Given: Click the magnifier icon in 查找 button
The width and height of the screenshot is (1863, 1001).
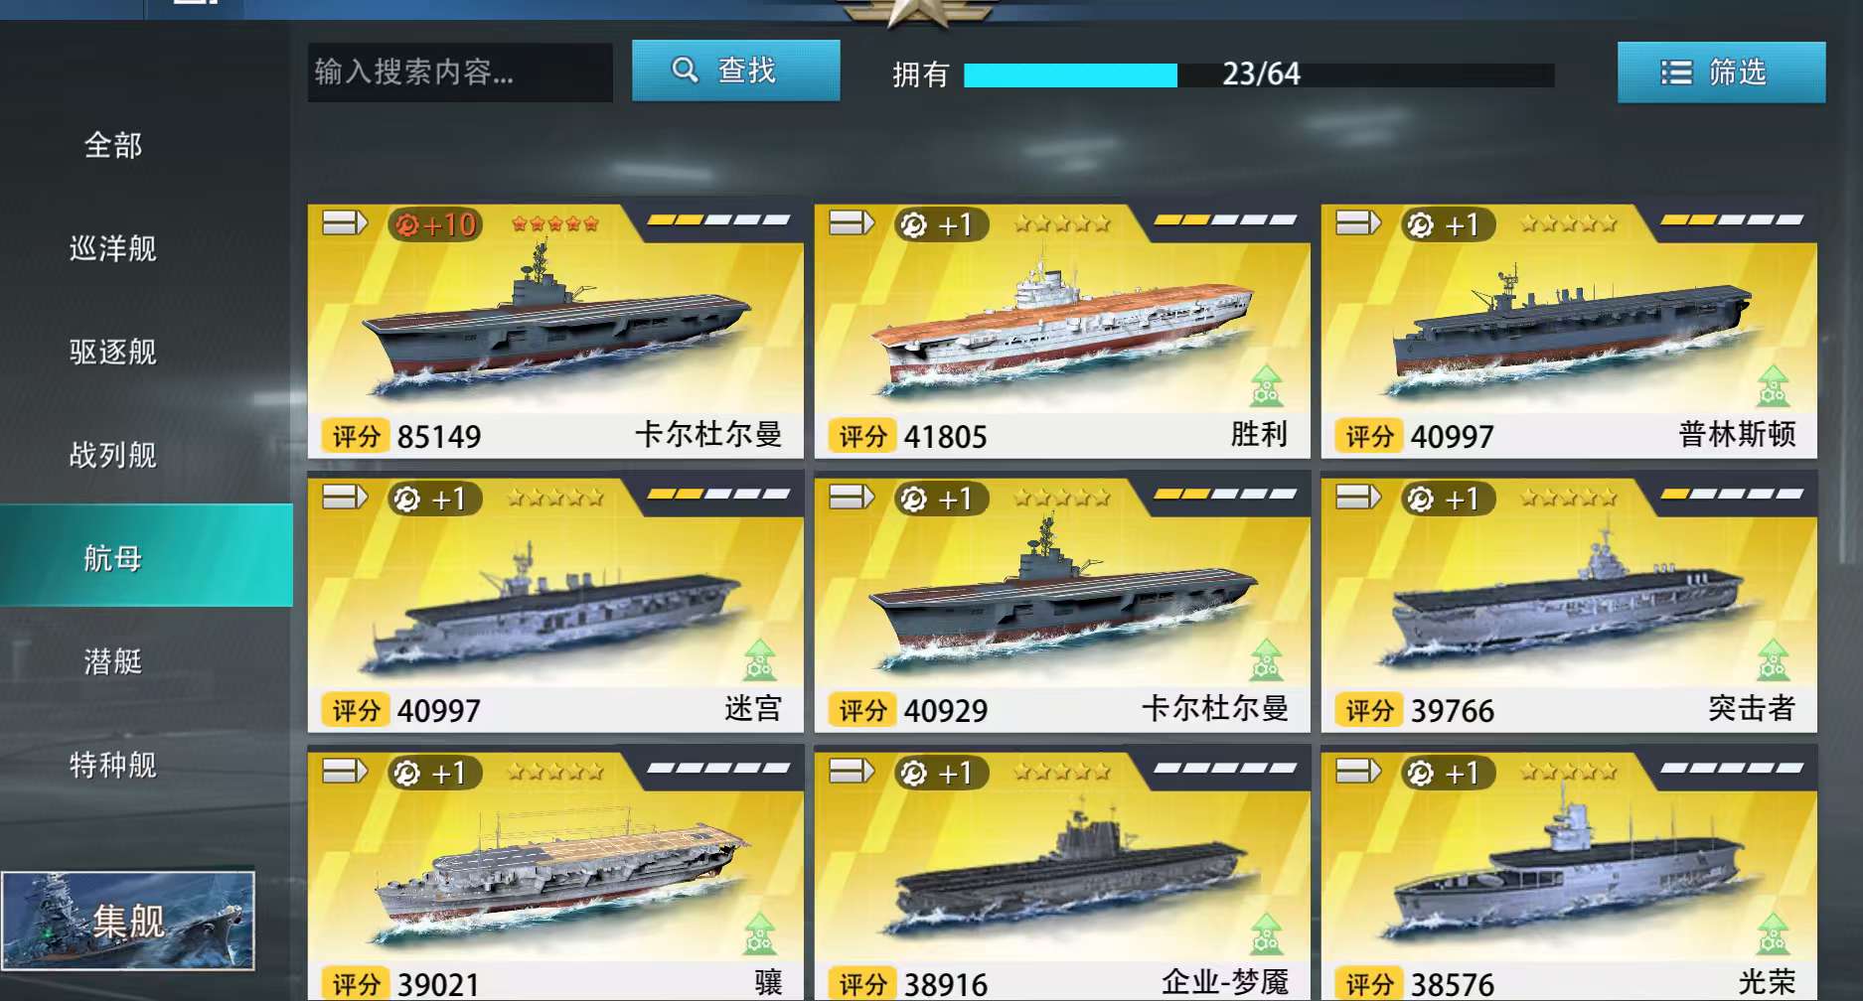Looking at the screenshot, I should click(x=685, y=71).
